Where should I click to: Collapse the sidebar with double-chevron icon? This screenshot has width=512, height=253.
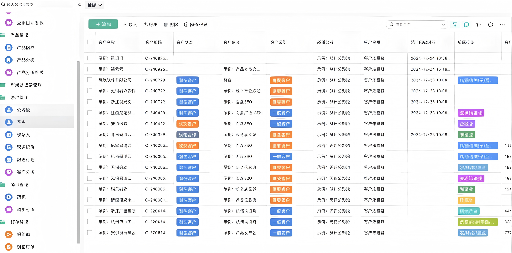pos(80,5)
